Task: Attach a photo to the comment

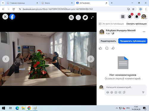Action: [116, 92]
